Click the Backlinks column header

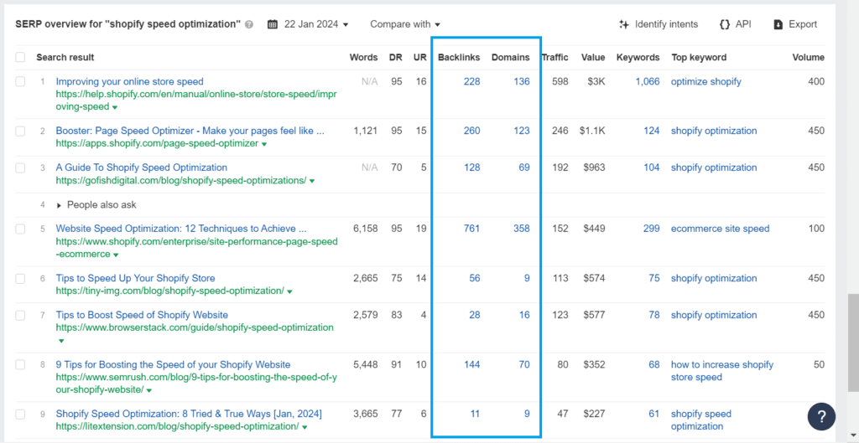point(459,58)
